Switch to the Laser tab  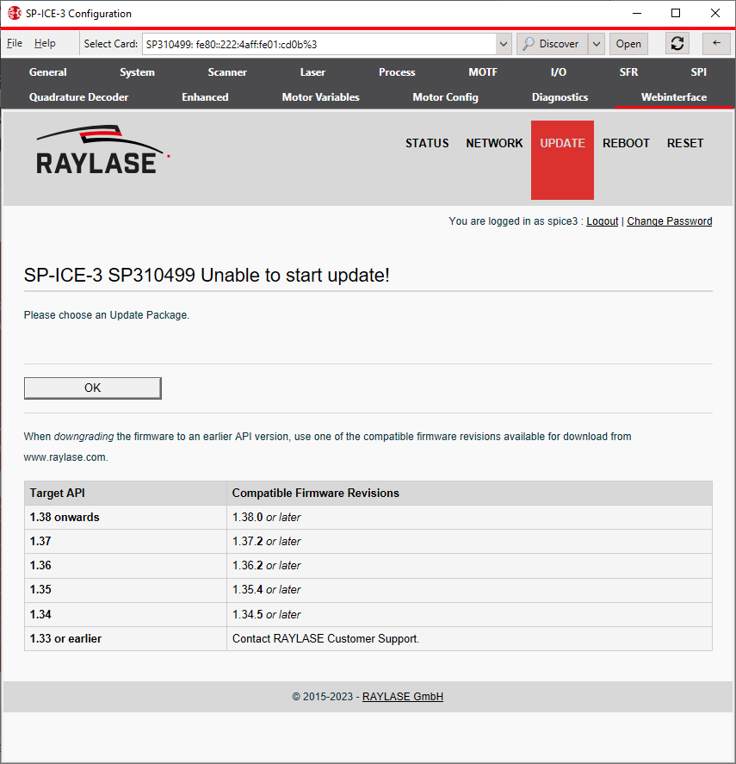pos(312,72)
